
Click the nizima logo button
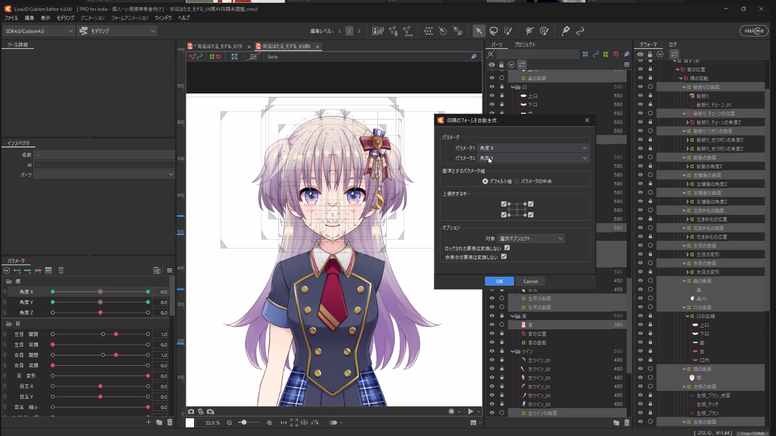[753, 30]
